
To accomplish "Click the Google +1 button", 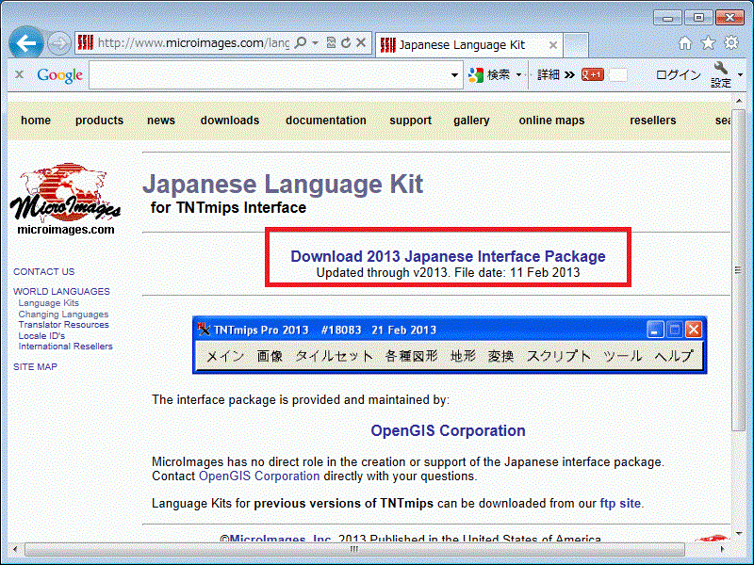I will pyautogui.click(x=593, y=75).
